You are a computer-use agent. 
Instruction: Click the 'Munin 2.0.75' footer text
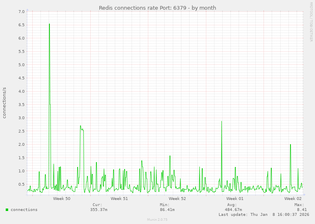coord(157,220)
